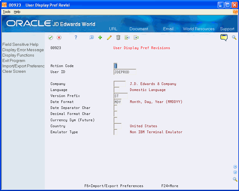This screenshot has height=191, width=239.
Task: Click the Language input field
Action: tap(117, 90)
